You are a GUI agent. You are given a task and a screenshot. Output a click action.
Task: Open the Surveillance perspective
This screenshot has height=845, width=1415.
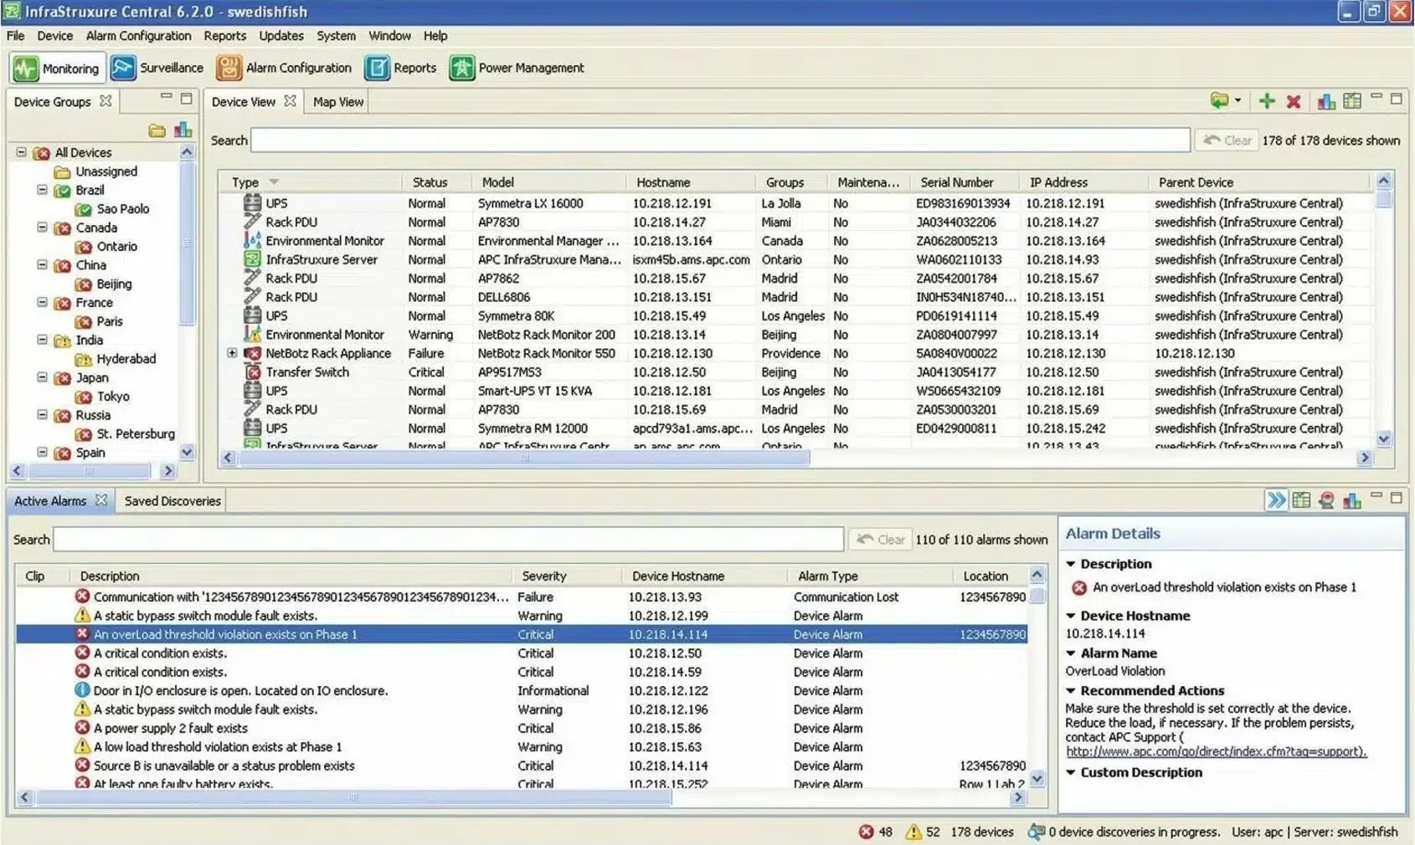(157, 68)
